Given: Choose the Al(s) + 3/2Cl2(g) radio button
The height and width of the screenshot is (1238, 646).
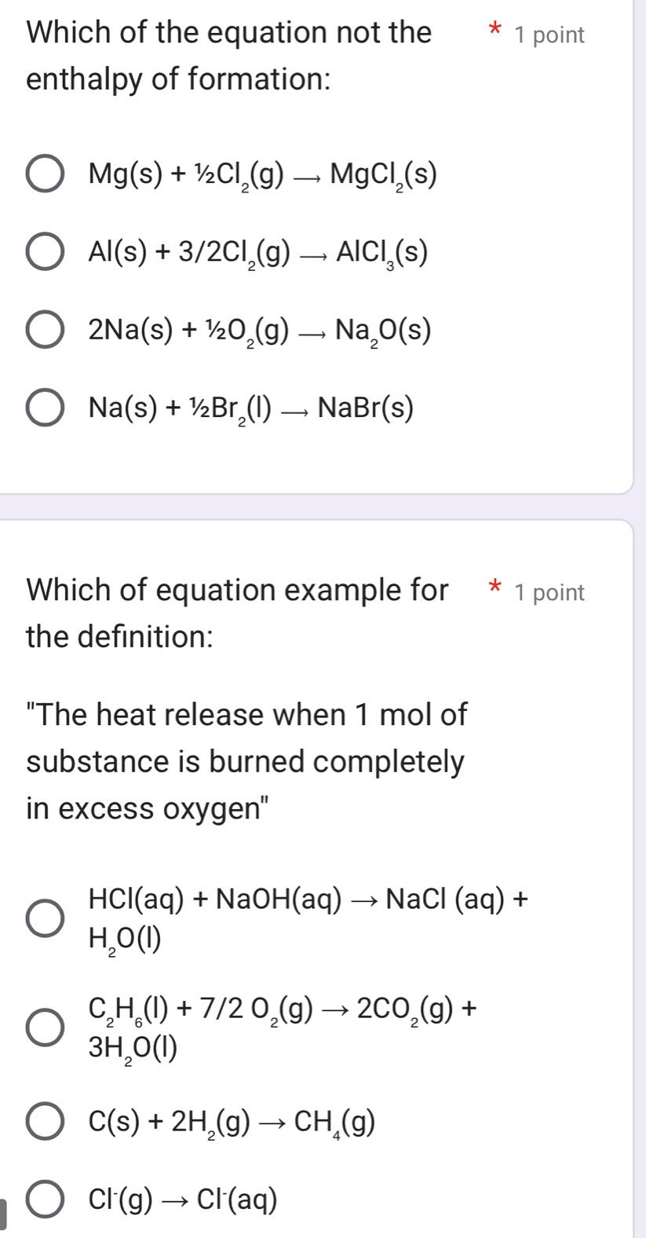Looking at the screenshot, I should coord(45,253).
